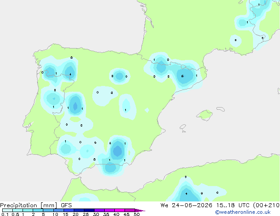Click the legend tick label "30"
Image resolution: width=280 pixels, height=216 pixels.
[x=96, y=214]
